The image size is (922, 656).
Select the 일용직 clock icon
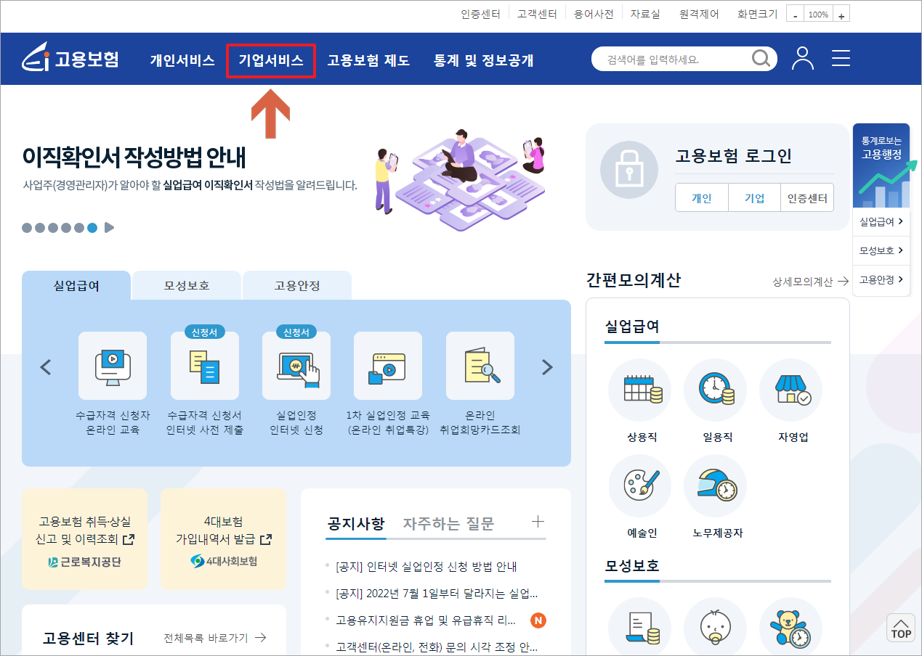715,390
